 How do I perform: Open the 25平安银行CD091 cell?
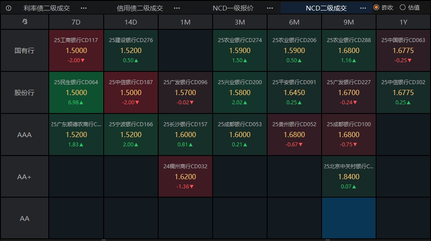click(x=294, y=92)
